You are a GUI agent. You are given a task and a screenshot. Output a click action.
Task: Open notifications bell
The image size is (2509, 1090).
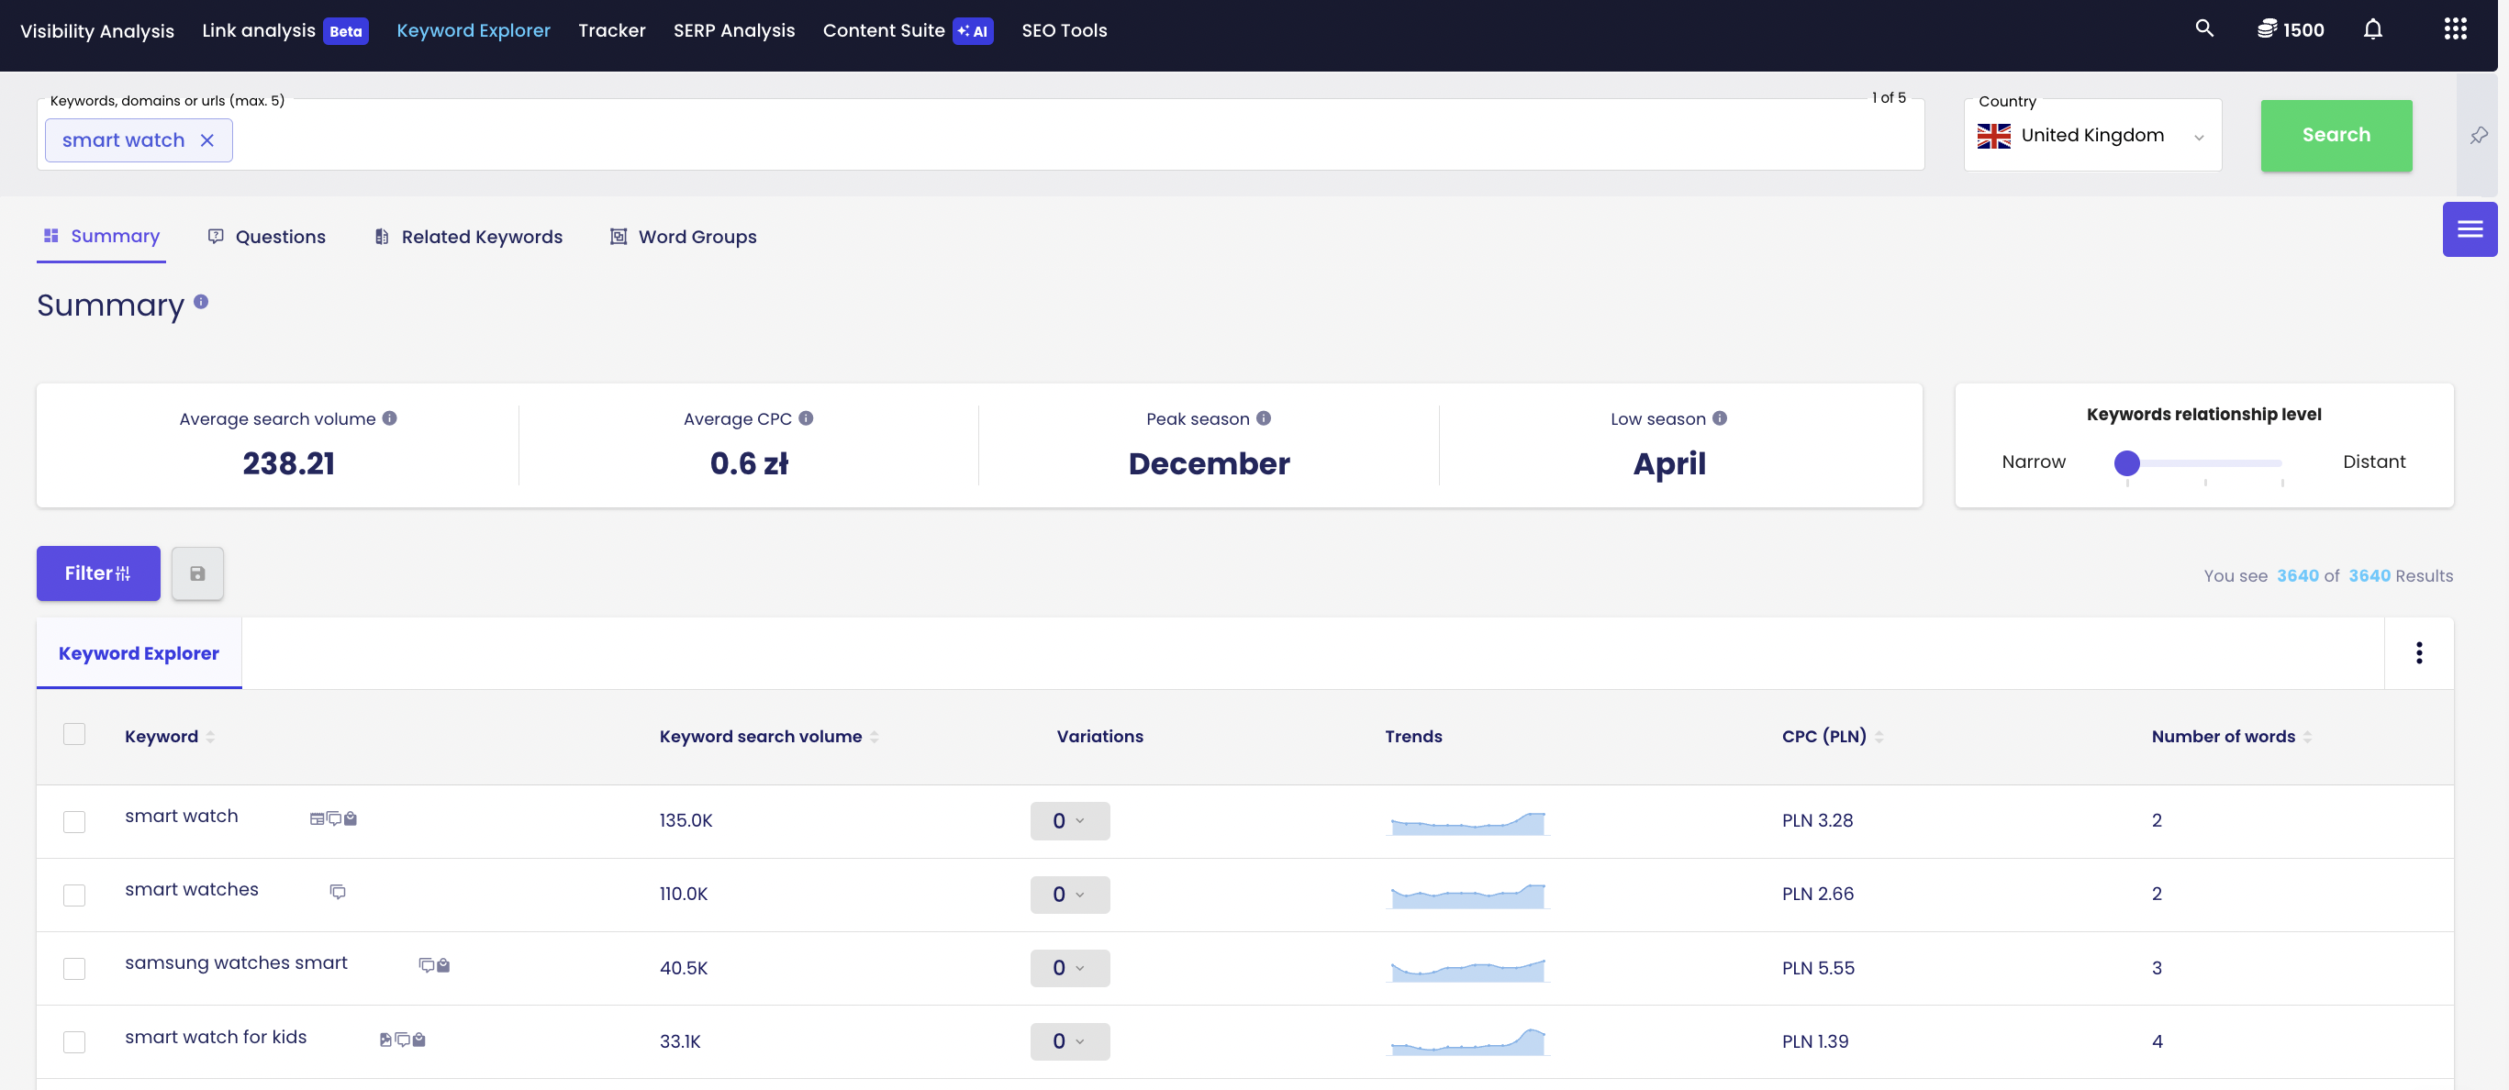point(2372,29)
